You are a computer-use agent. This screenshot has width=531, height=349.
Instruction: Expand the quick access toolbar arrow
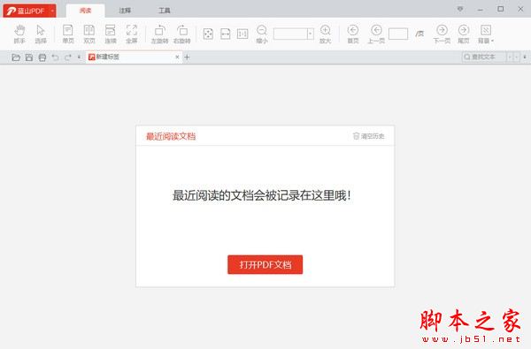coord(79,57)
